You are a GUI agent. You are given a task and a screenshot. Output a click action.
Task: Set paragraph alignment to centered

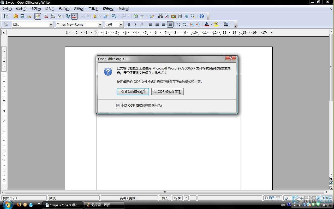(157, 24)
